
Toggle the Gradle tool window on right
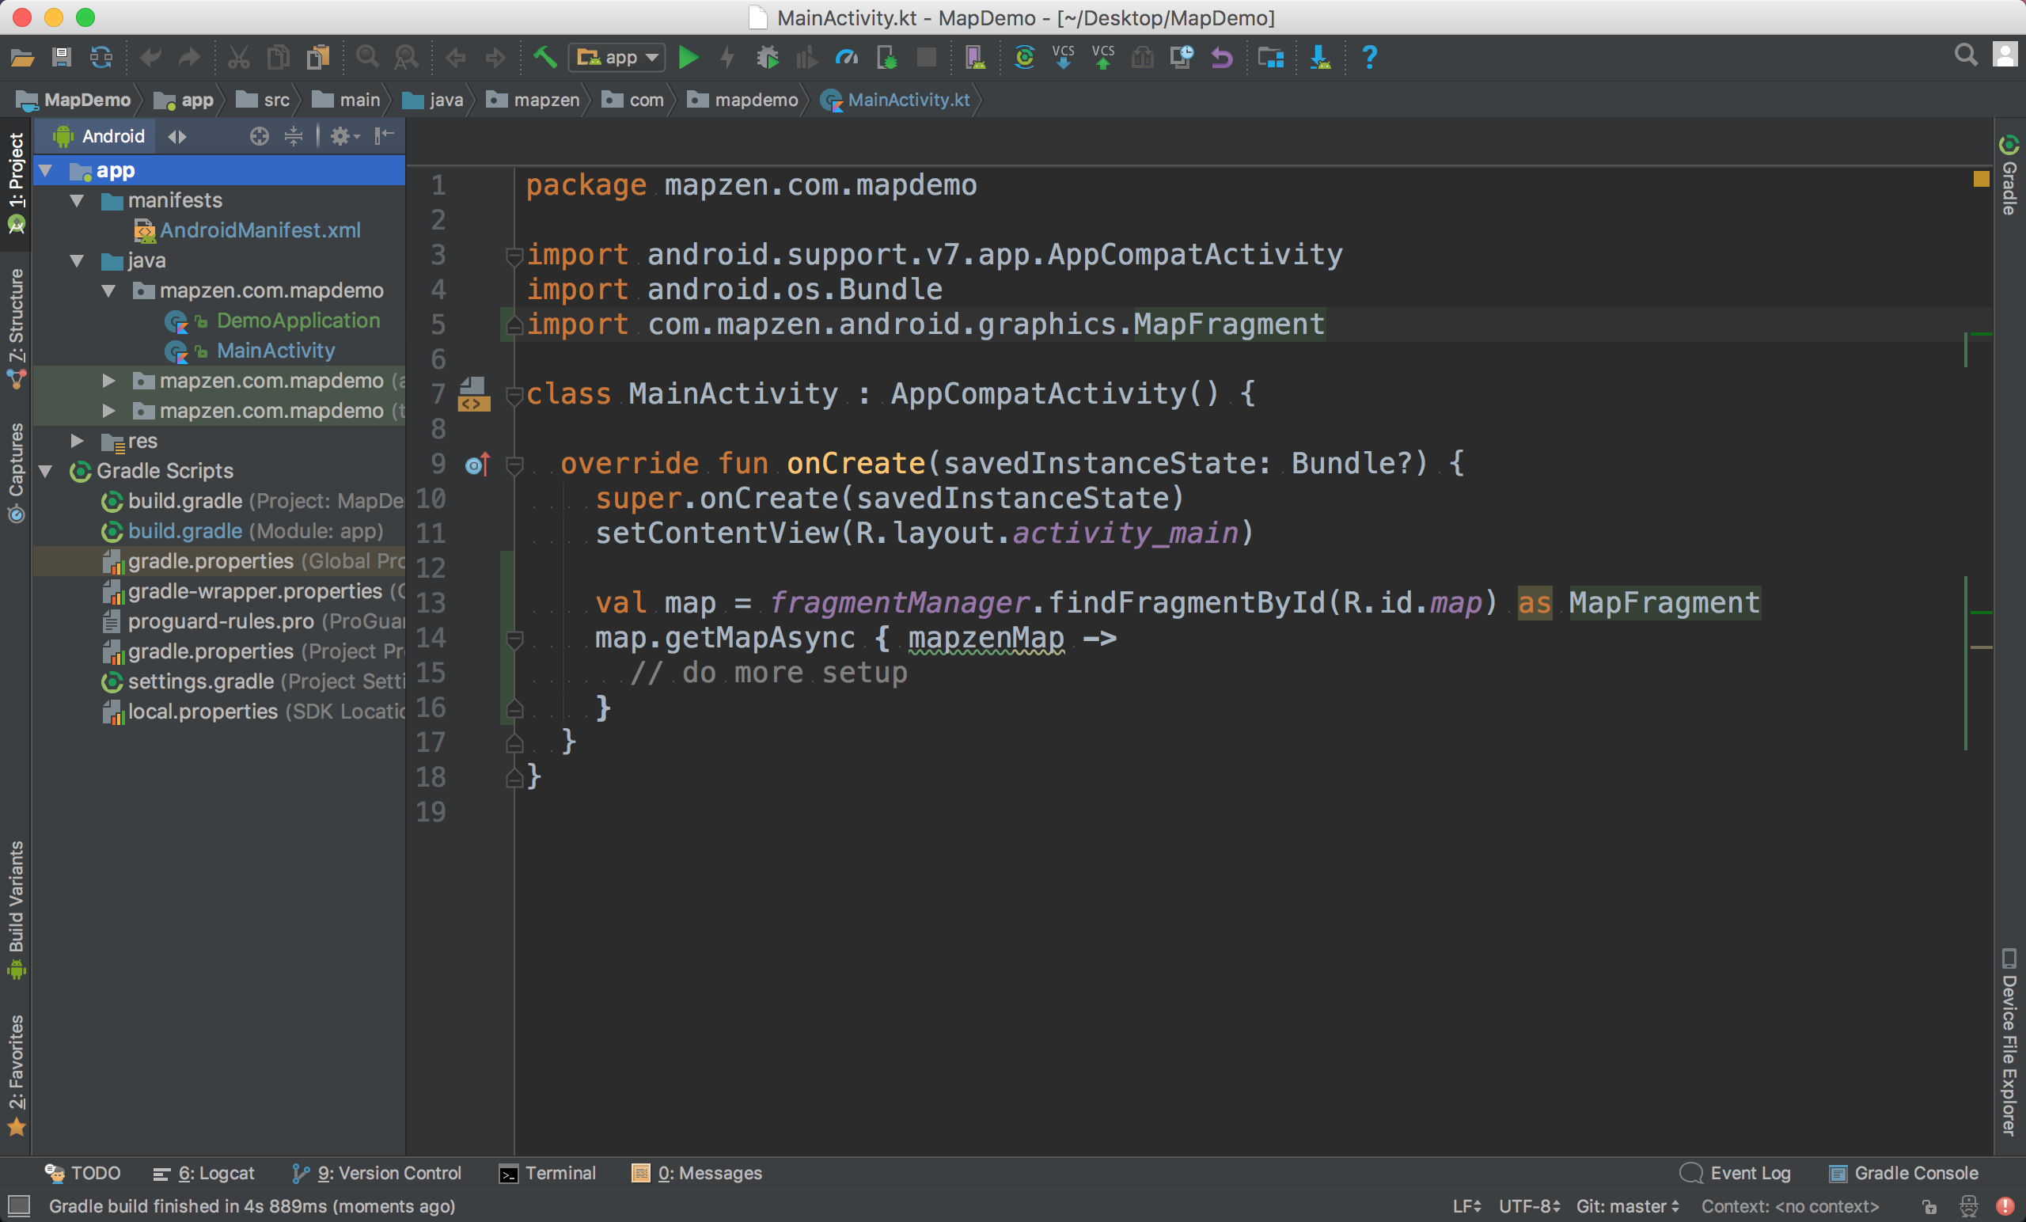(2009, 175)
